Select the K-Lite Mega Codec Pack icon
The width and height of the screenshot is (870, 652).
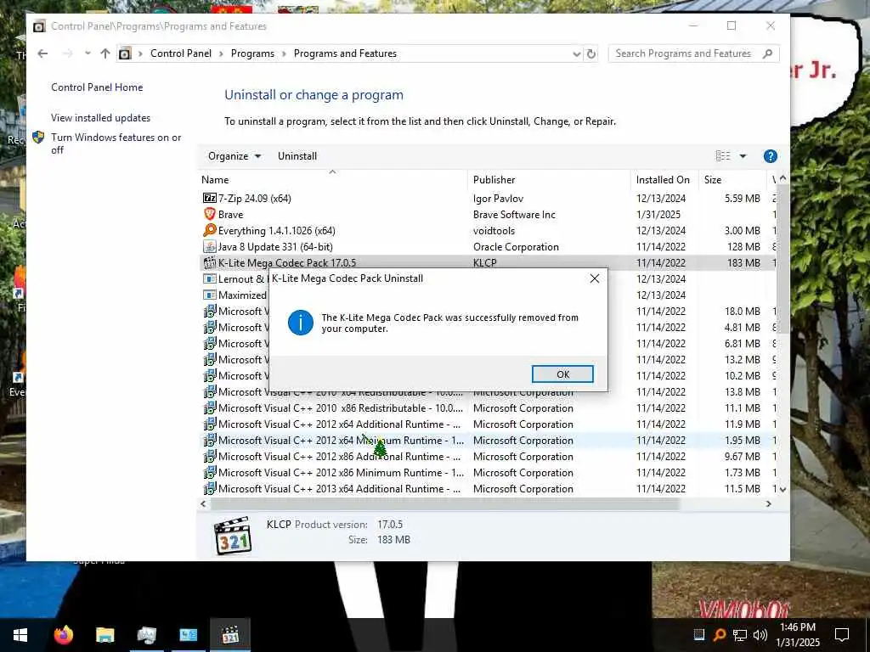pyautogui.click(x=209, y=262)
